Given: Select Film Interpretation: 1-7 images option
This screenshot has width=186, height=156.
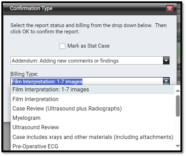Looking at the screenshot, I should 92,90.
